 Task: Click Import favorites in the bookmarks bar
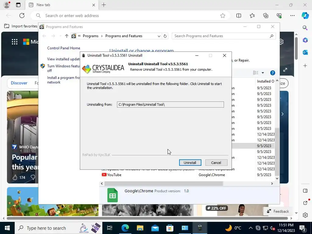[x=21, y=26]
